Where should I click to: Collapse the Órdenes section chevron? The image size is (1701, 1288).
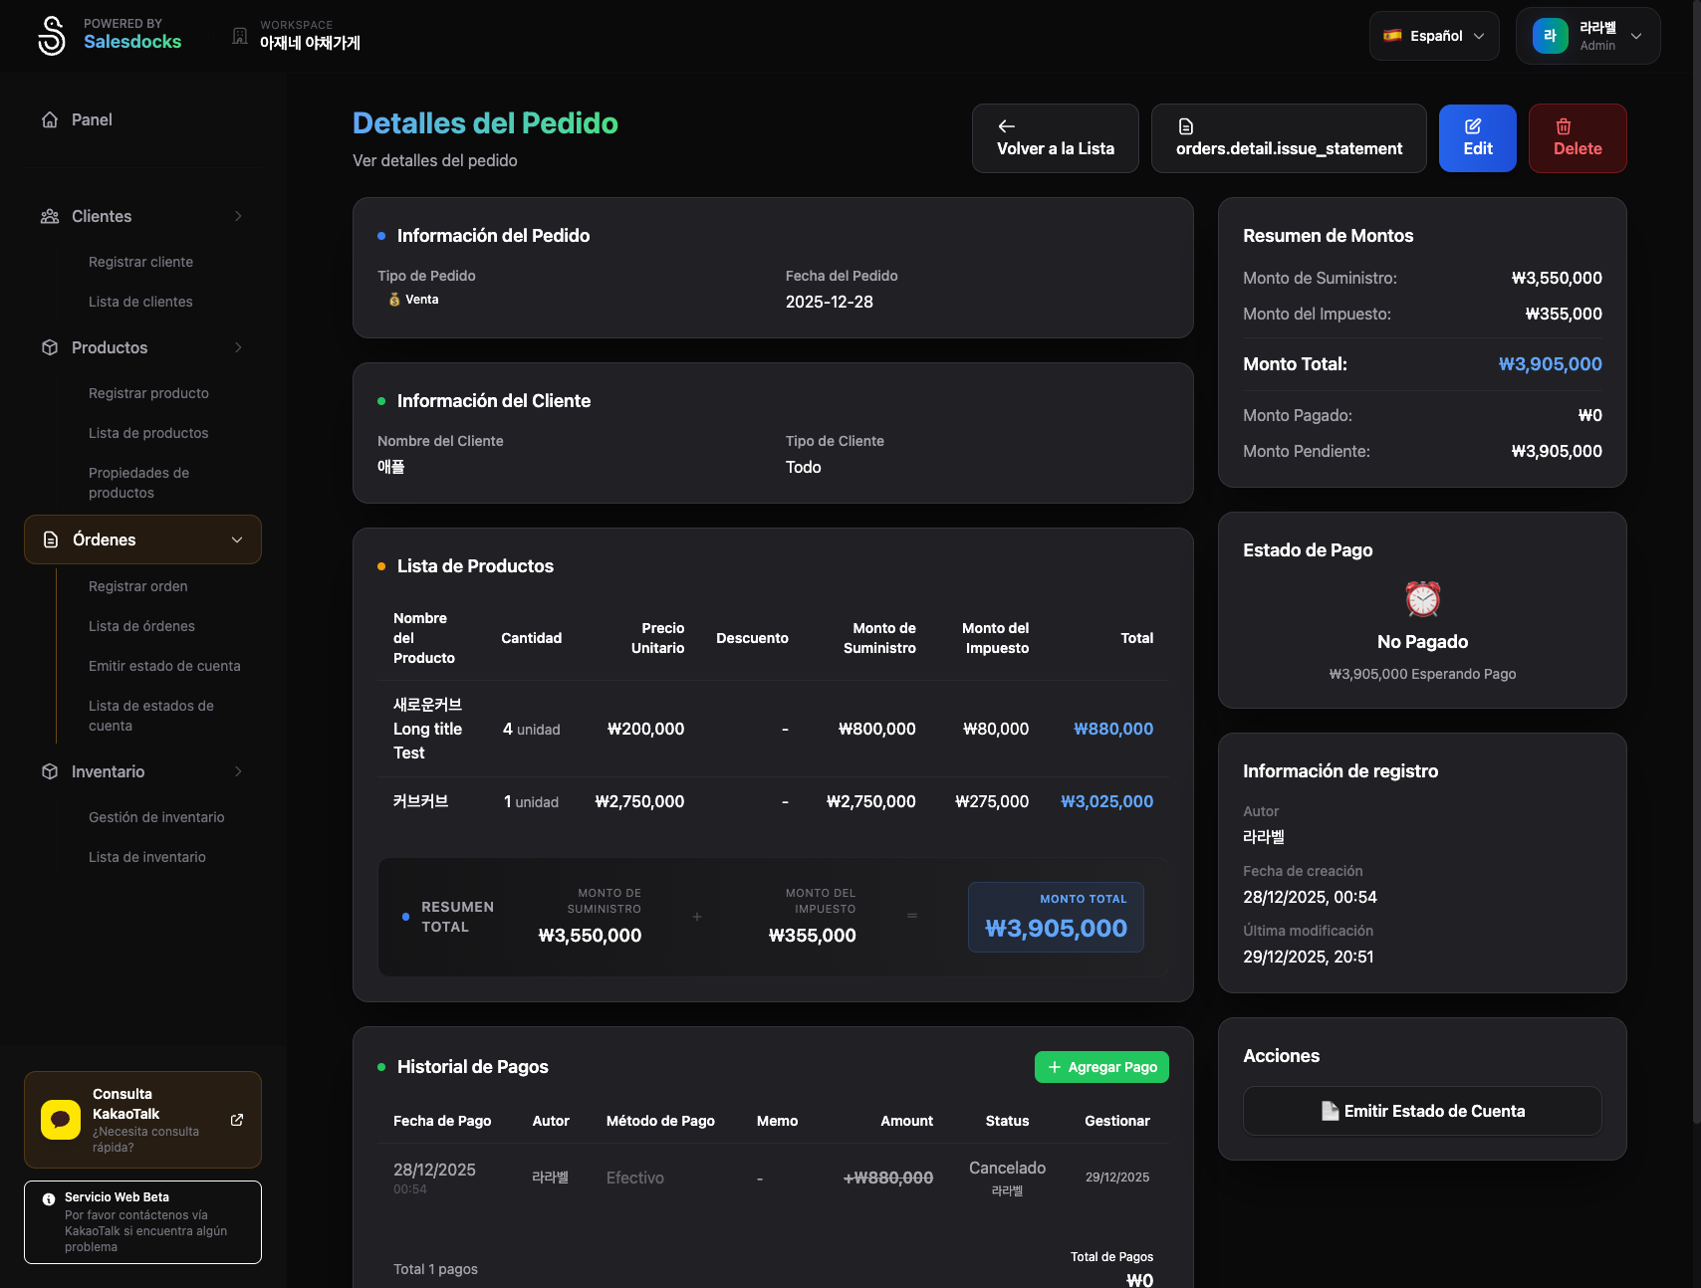(237, 539)
